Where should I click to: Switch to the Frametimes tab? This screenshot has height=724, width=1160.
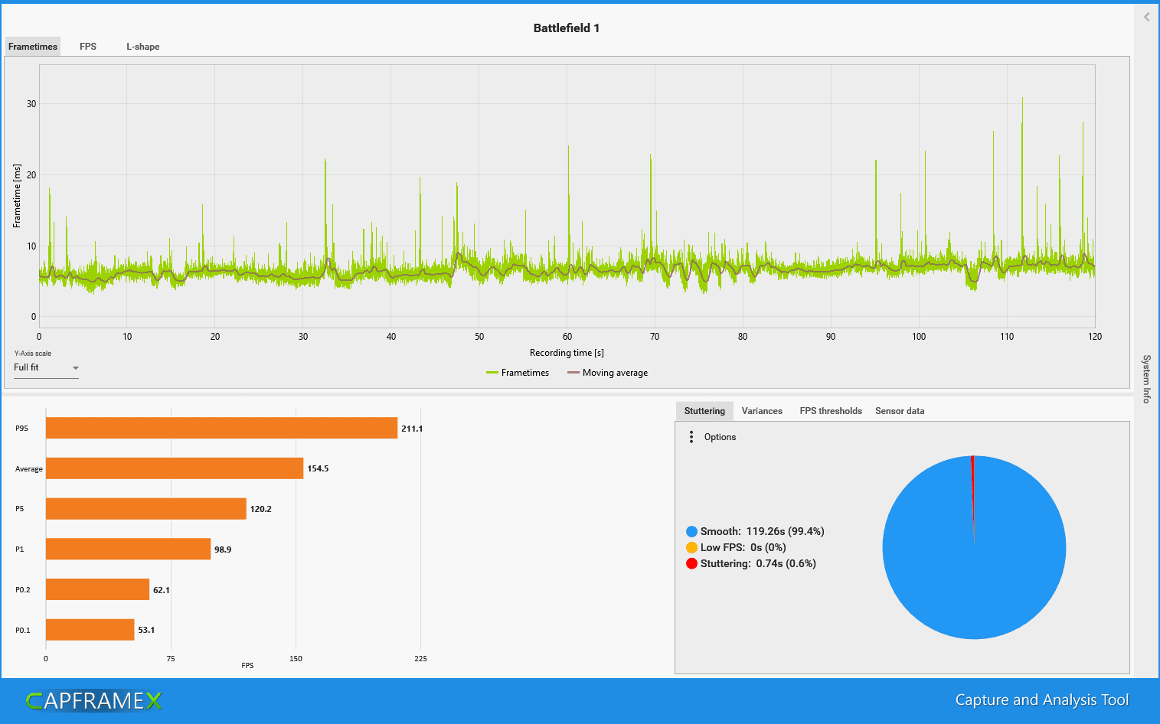(33, 47)
